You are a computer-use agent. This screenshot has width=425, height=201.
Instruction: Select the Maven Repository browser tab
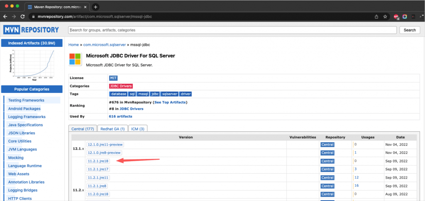click(x=57, y=7)
